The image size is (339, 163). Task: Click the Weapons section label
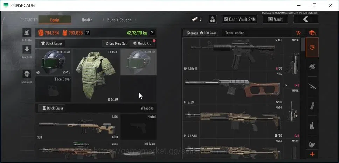pos(147,108)
